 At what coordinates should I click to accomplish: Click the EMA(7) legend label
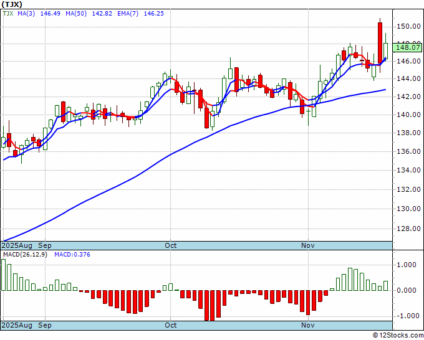pos(128,14)
